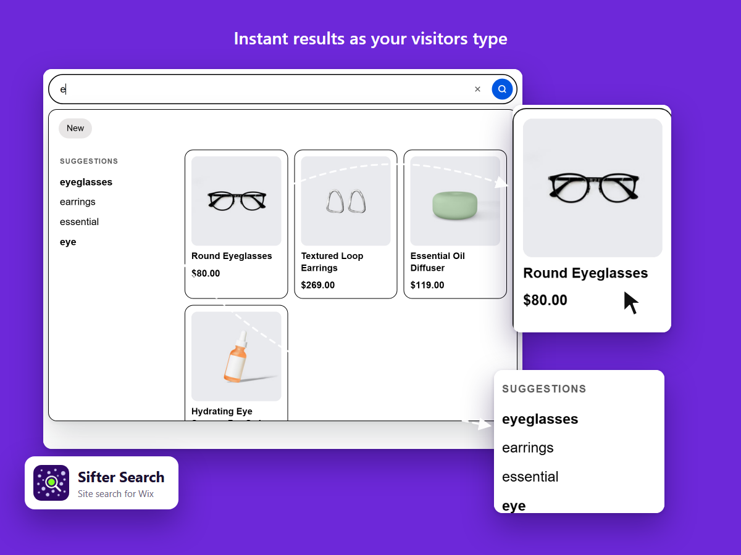Click the $269.00 price
The width and height of the screenshot is (741, 555).
tap(318, 285)
